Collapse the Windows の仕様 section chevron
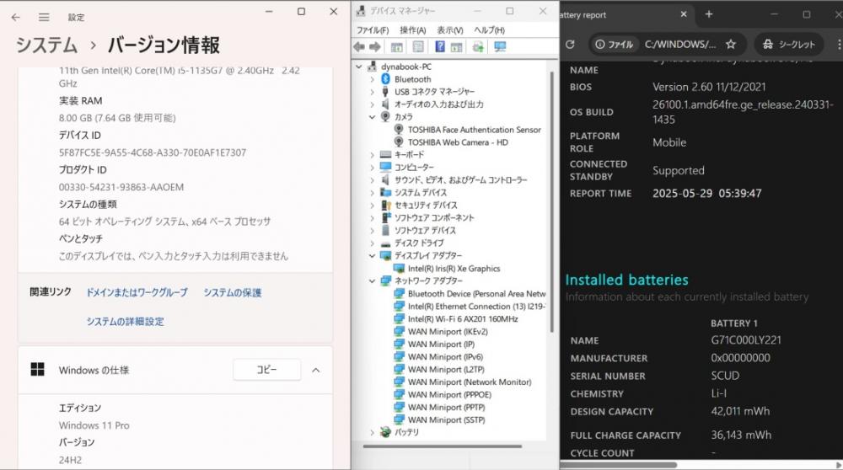Screen dimensions: 843x470 316,370
